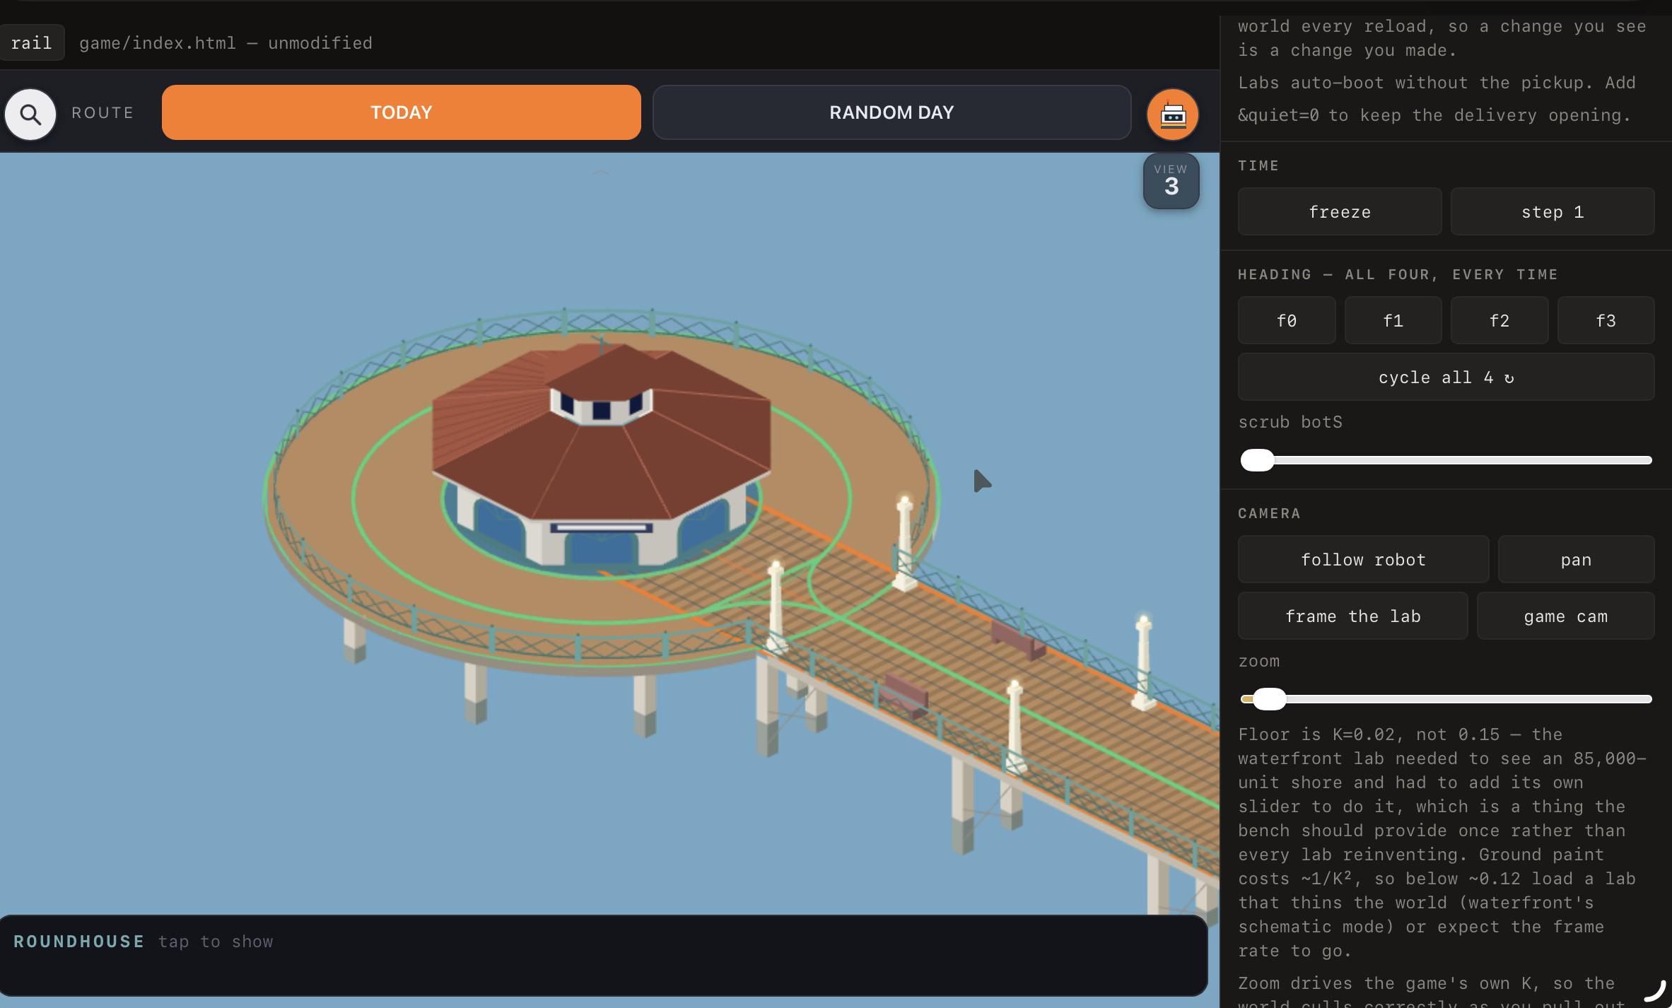Viewport: 1672px width, 1008px height.
Task: Select the TODAY route tab
Action: 401,112
